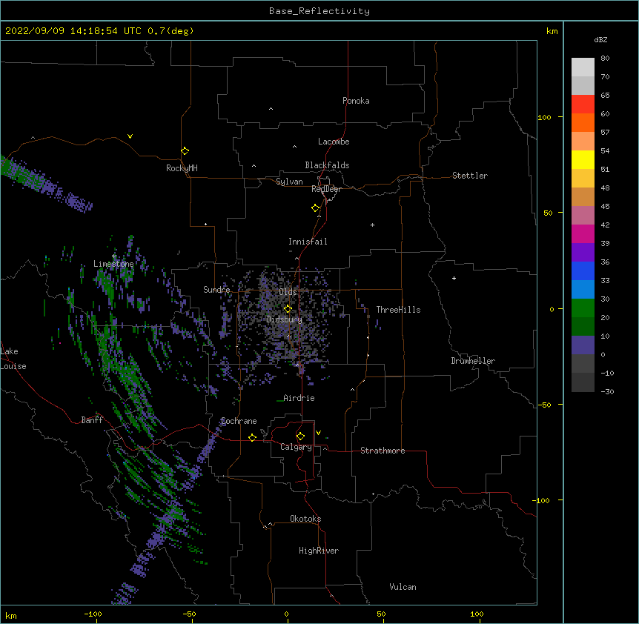Pick the orange 57-60 dBZ legend swatch

[583, 122]
